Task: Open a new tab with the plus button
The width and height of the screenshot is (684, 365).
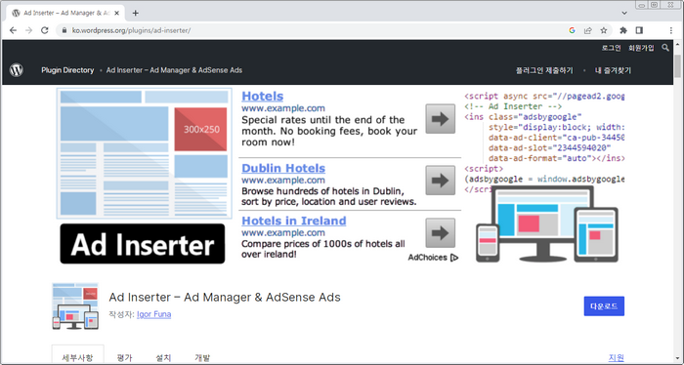Action: tap(135, 13)
